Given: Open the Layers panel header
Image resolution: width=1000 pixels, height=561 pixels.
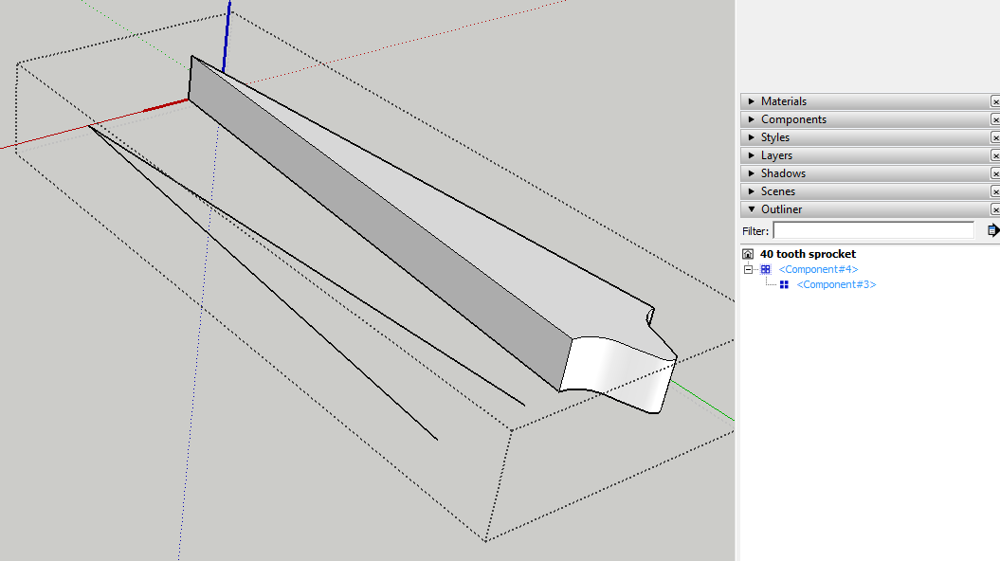Looking at the screenshot, I should (x=776, y=155).
